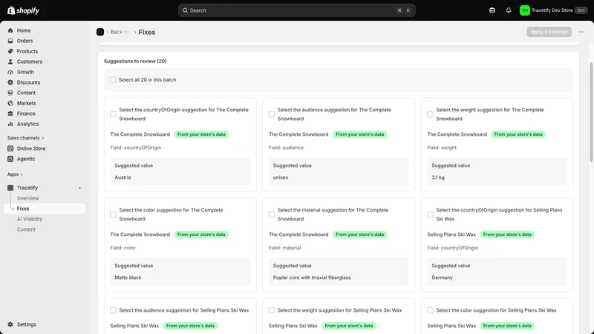
Task: Click the Shopify logo
Action: [23, 10]
